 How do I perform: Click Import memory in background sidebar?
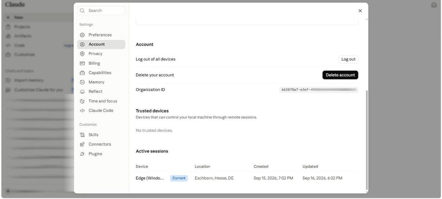pos(29,80)
